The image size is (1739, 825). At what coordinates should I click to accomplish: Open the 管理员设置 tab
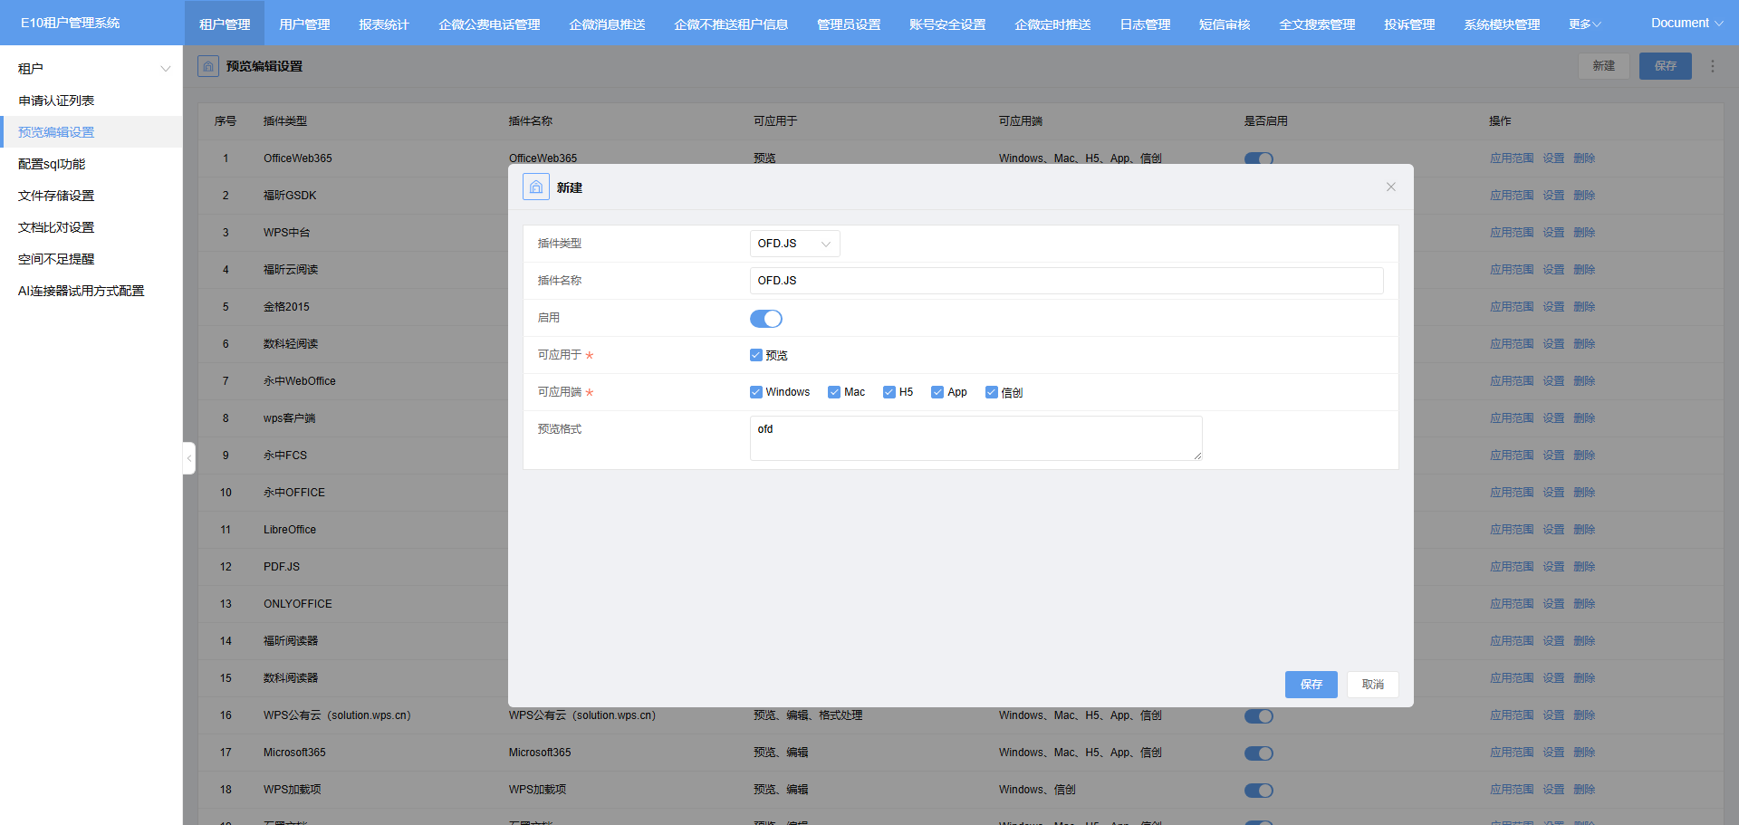(849, 24)
